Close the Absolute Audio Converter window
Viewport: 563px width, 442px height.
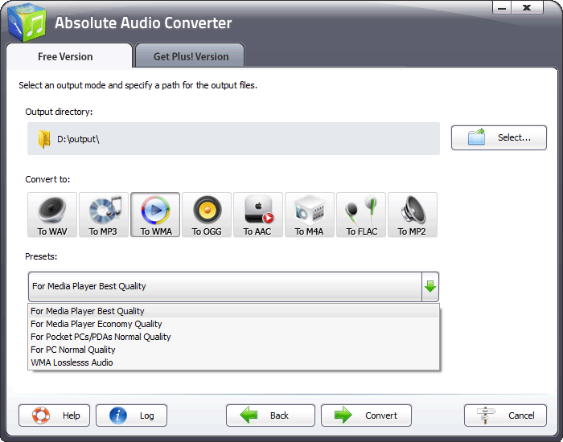coord(527,8)
